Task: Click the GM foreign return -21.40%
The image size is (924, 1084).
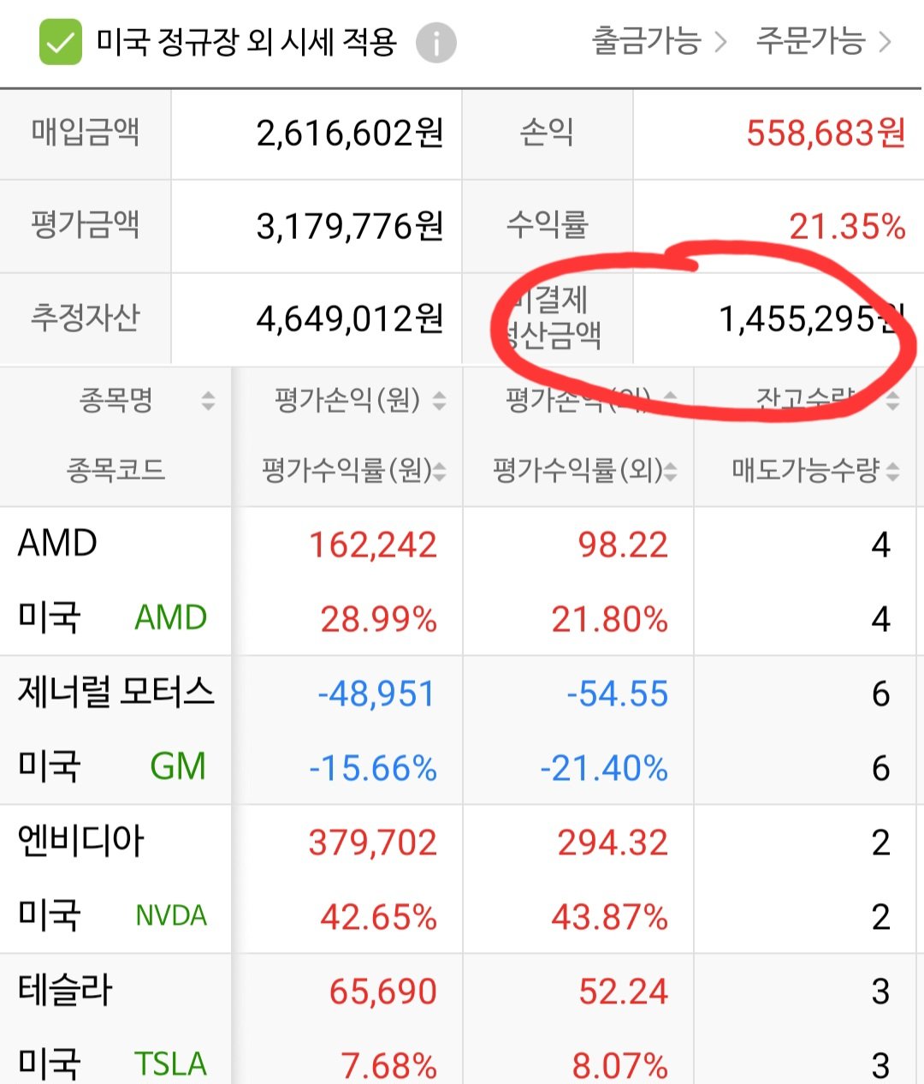Action: tap(604, 768)
